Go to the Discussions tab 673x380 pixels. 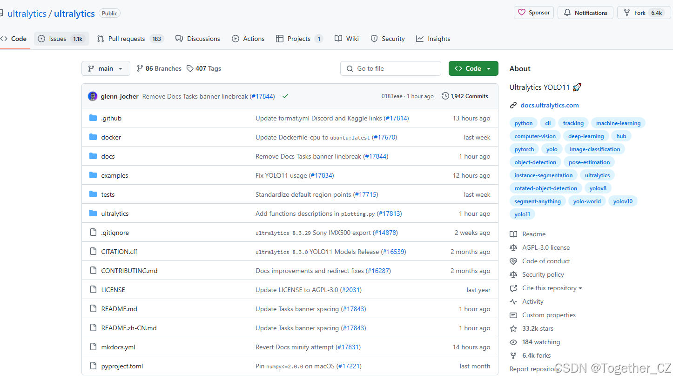[x=198, y=39]
